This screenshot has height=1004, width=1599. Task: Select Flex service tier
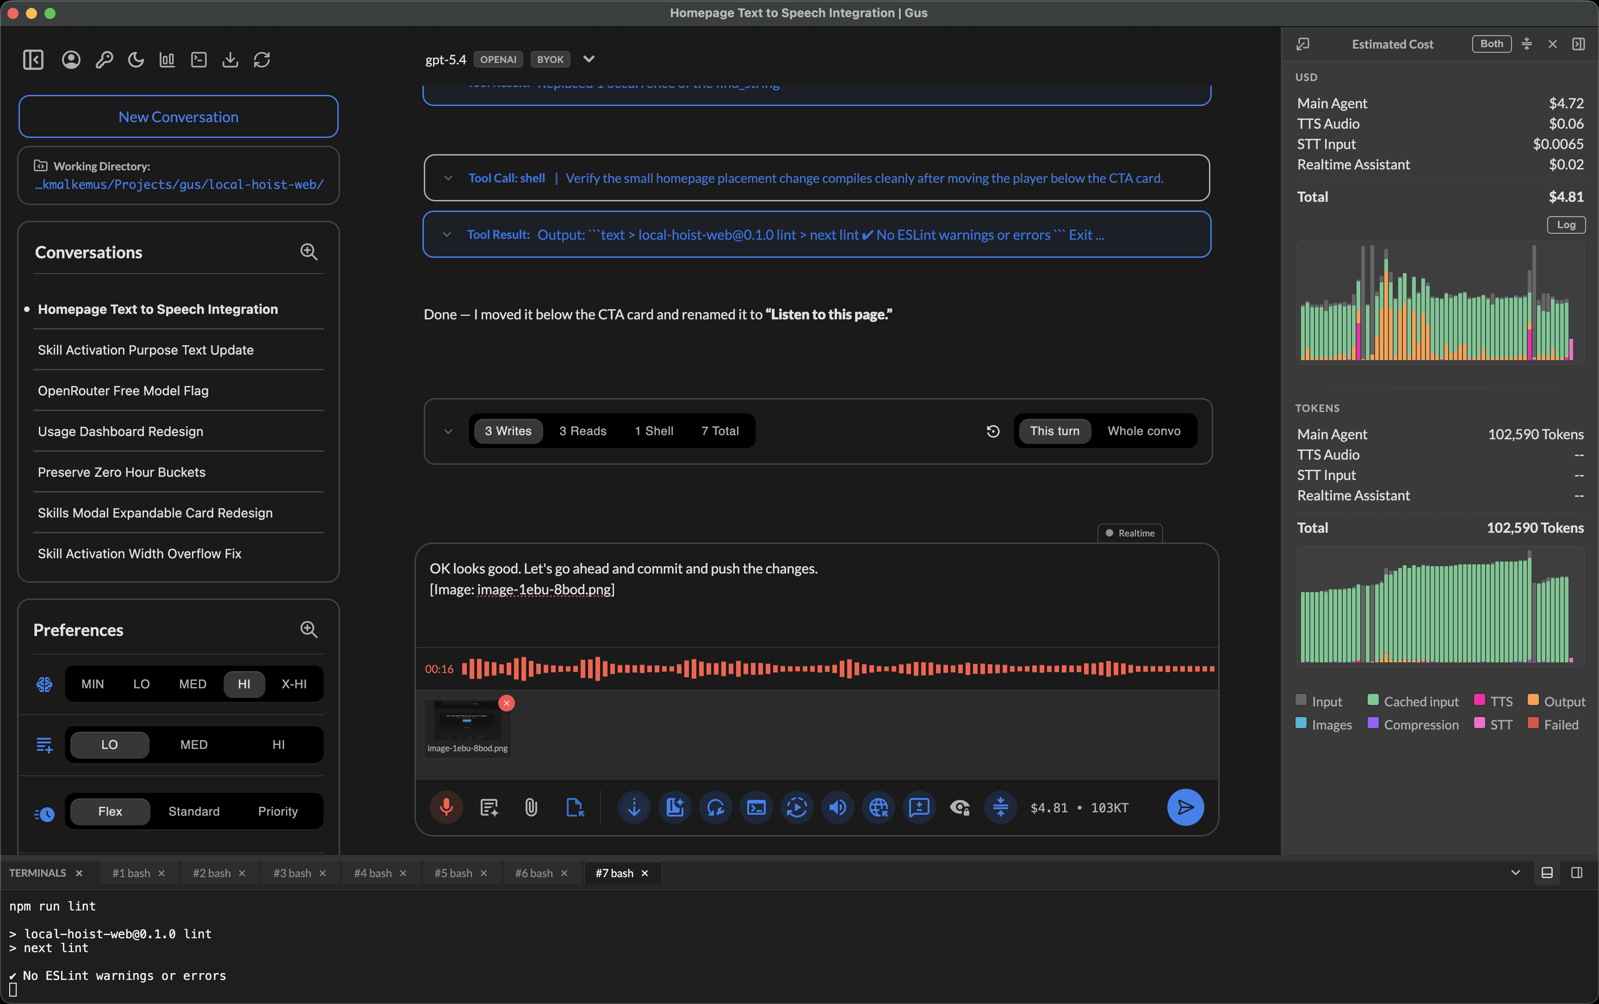pyautogui.click(x=110, y=811)
